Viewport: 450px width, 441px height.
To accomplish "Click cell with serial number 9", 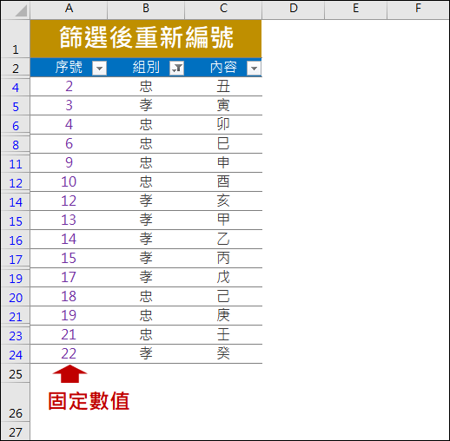I will (x=69, y=163).
